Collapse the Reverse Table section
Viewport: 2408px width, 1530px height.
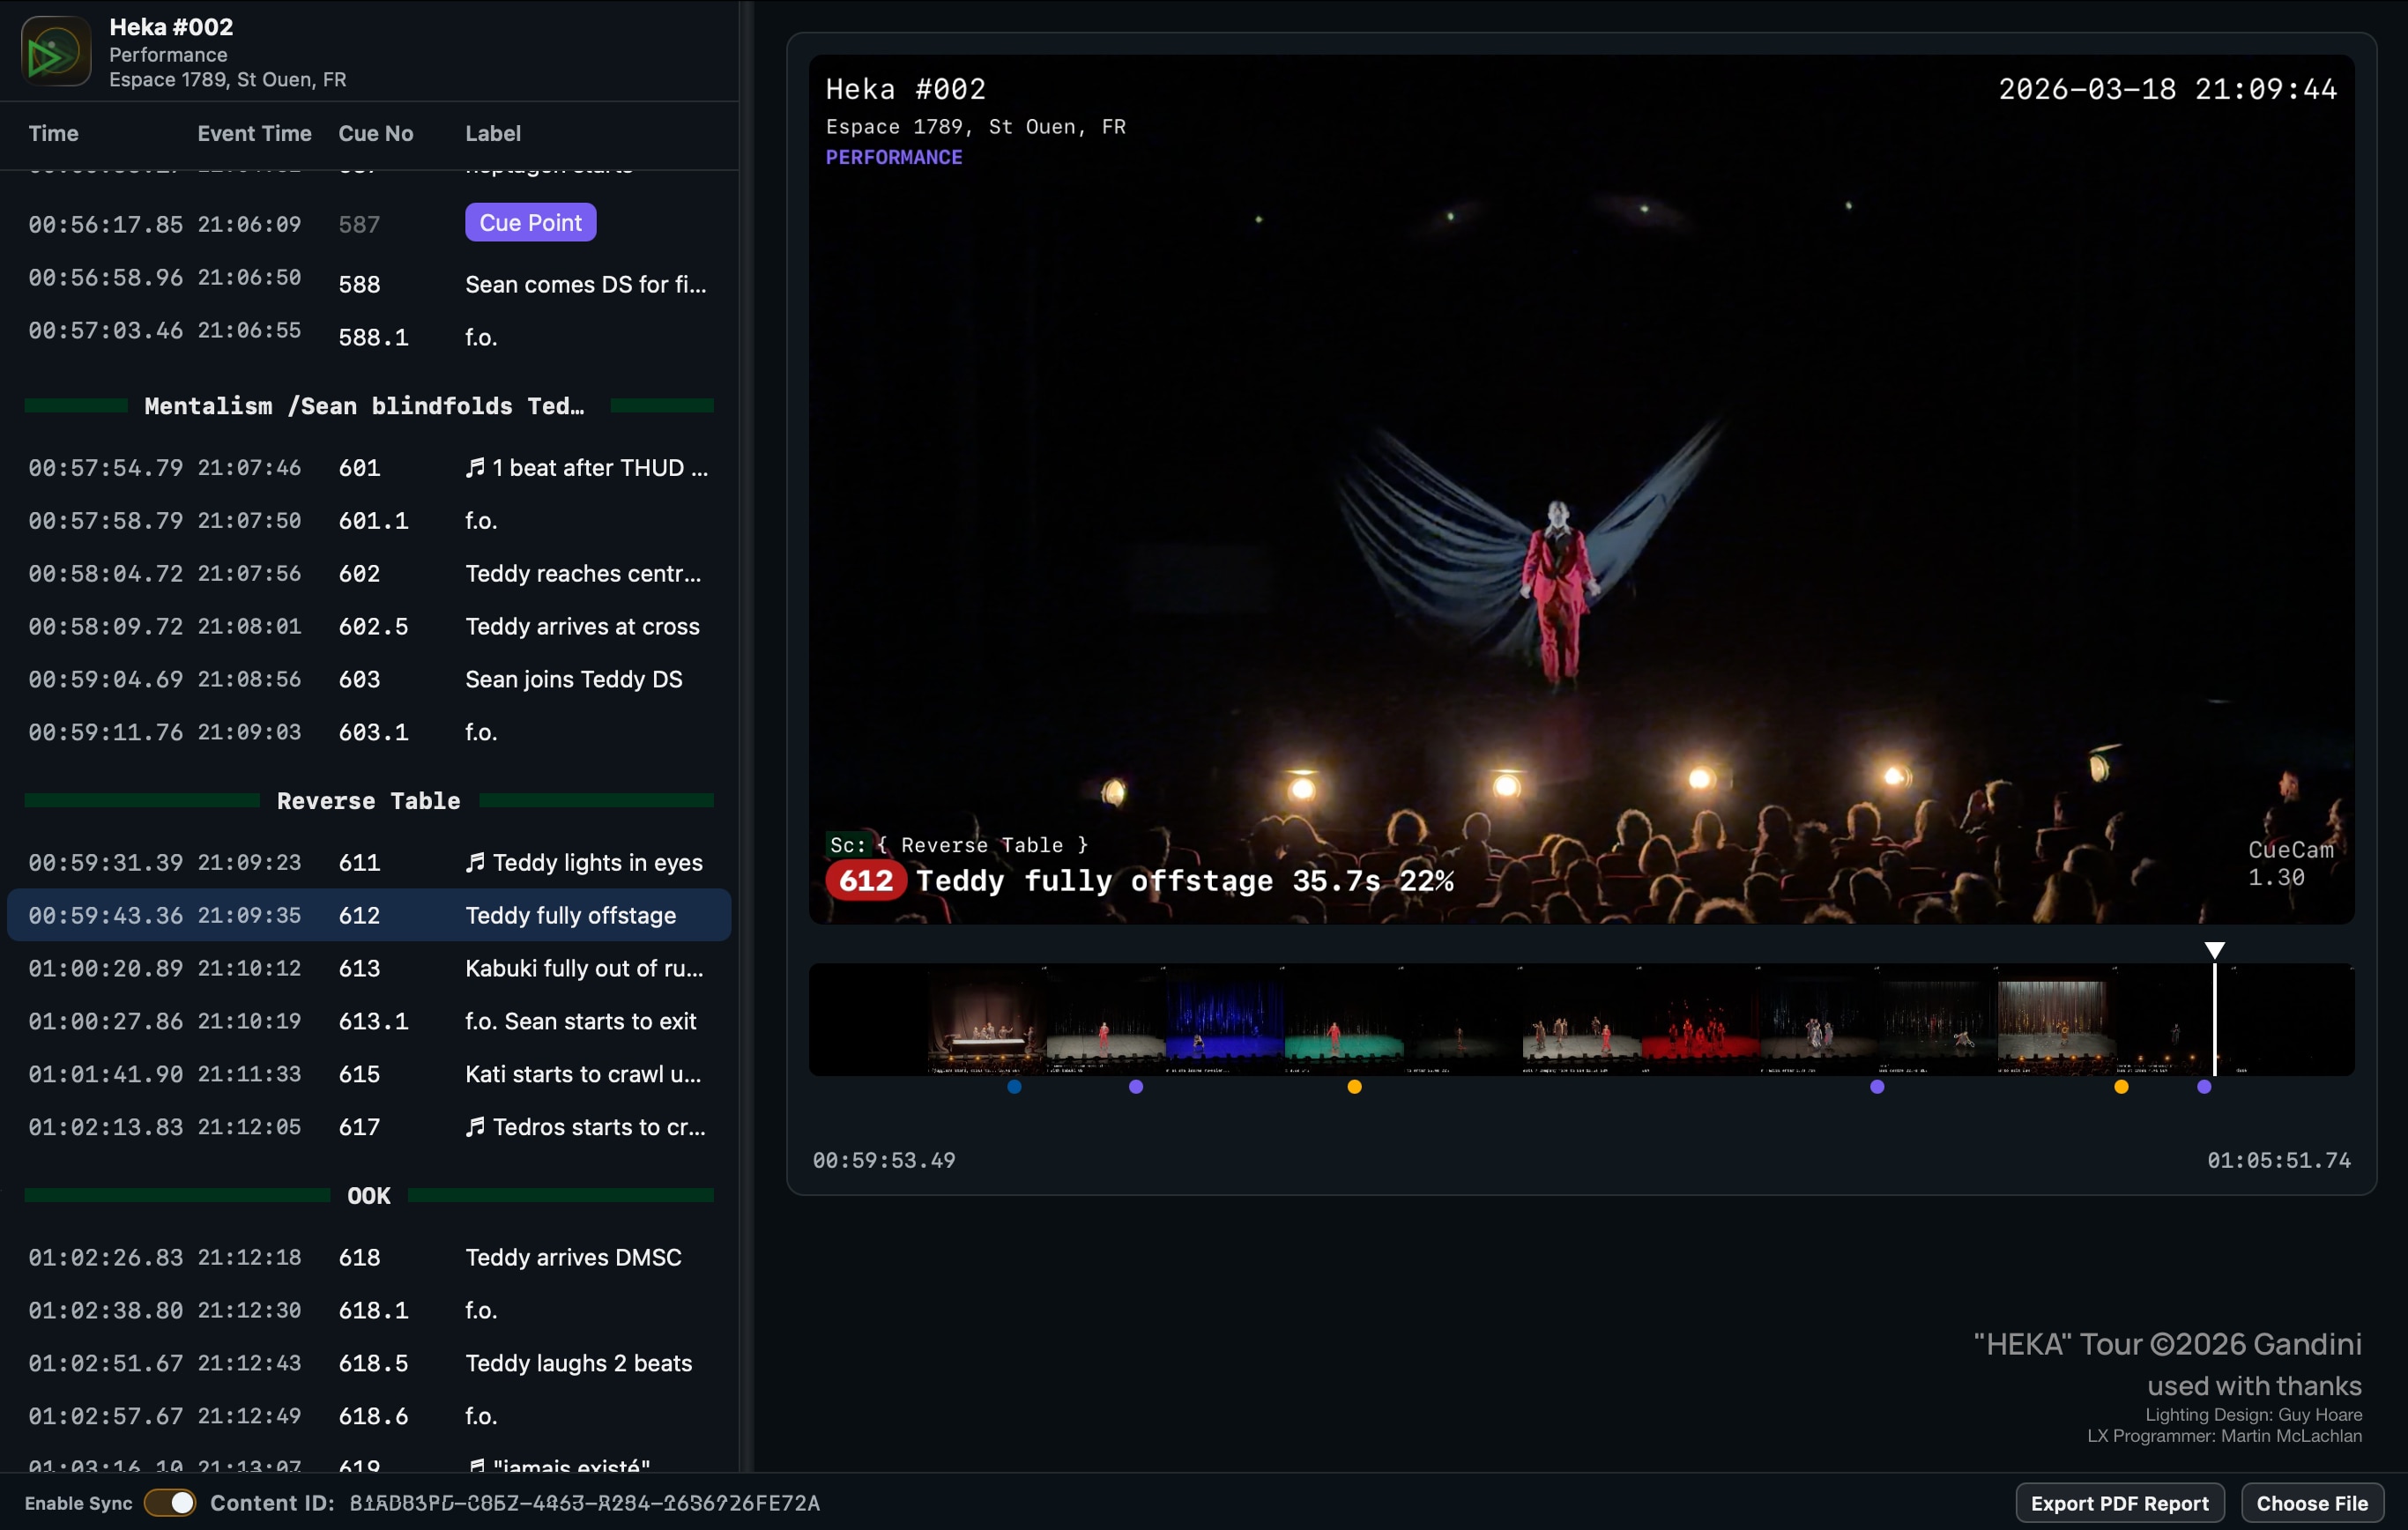pyautogui.click(x=368, y=800)
